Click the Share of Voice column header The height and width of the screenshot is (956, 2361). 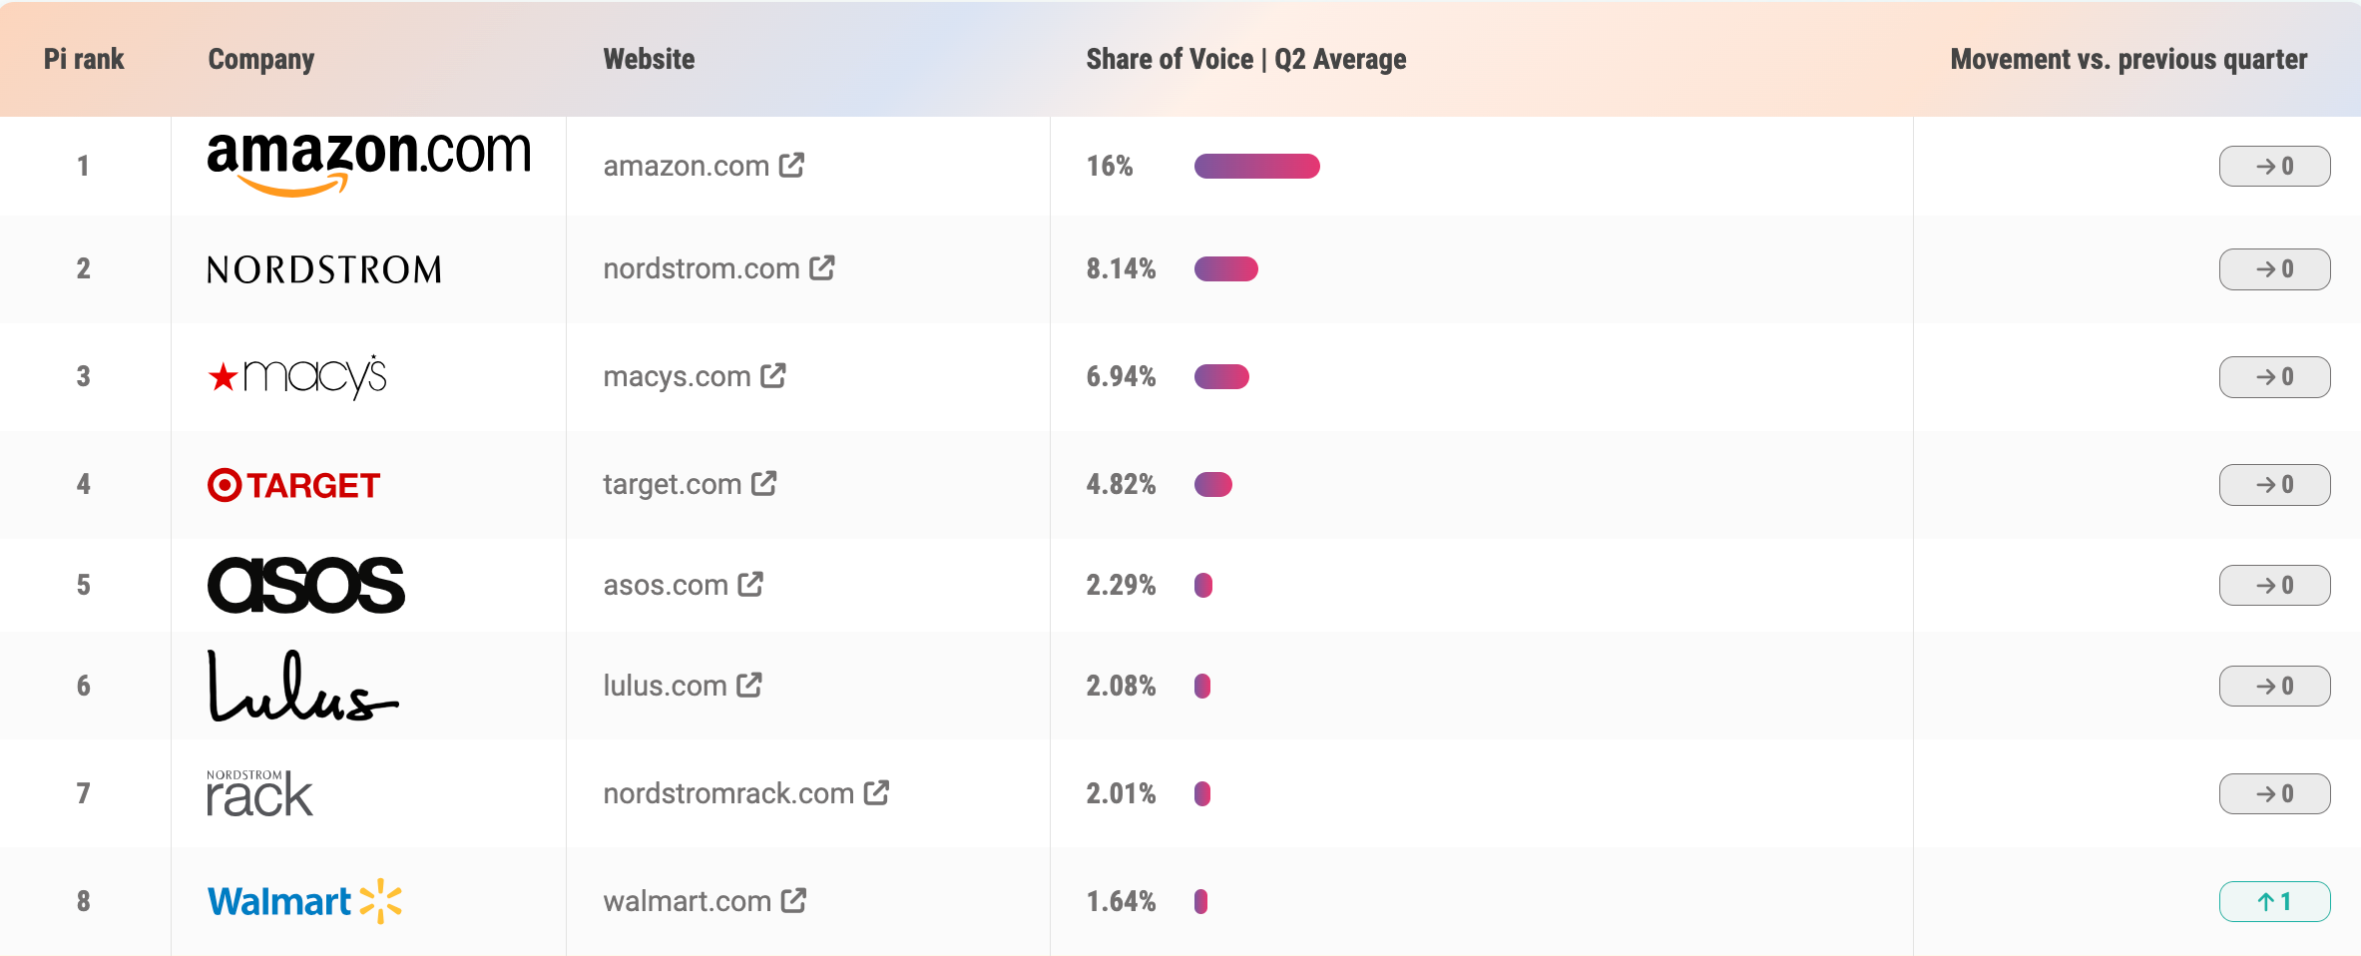1245,59
